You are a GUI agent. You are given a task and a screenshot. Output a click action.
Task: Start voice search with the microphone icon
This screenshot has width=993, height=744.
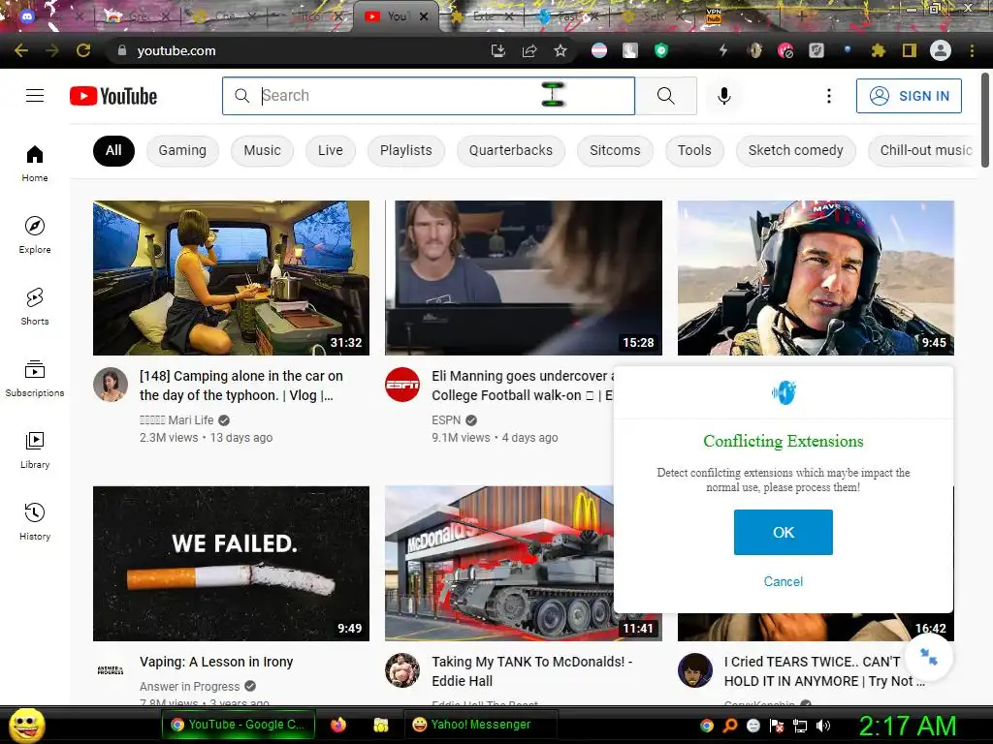723,96
